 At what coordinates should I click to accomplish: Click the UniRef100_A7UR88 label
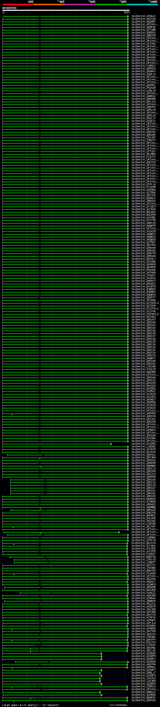tap(143, 502)
